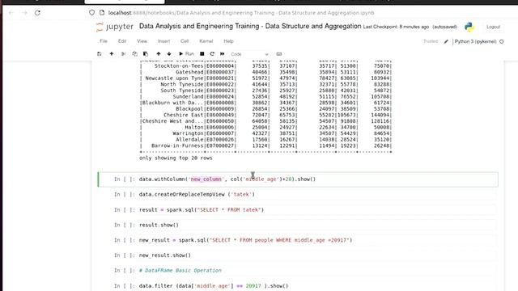Viewport: 518px width, 291px height.
Task: Click the Jupyter logo
Action: [x=114, y=27]
